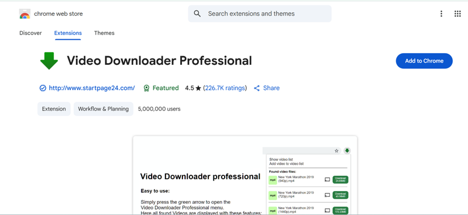Select the Extensions tab
The image size is (468, 215).
point(68,33)
